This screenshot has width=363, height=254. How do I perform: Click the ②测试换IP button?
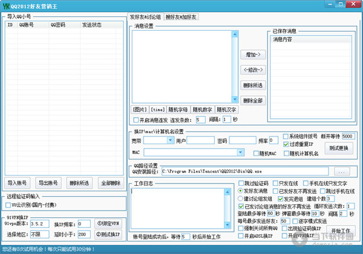(108, 234)
